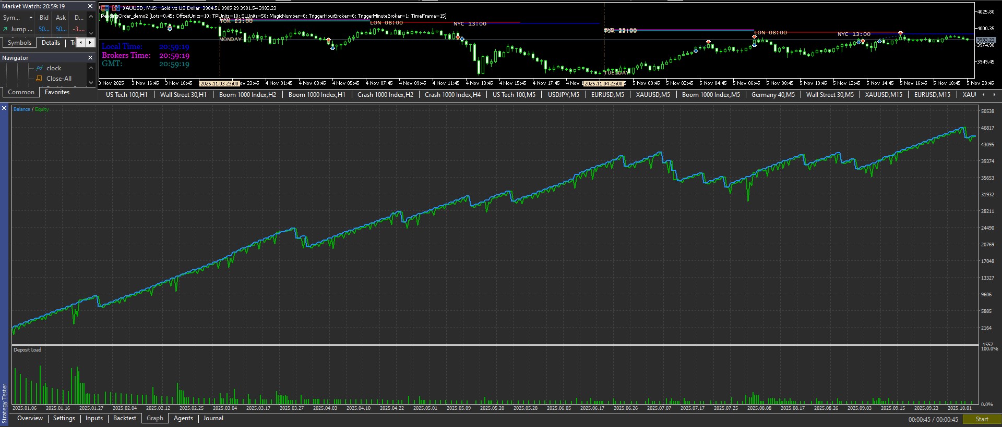Open the Backtest tab in Strategy Tester
This screenshot has height=427, width=1002.
[x=125, y=418]
